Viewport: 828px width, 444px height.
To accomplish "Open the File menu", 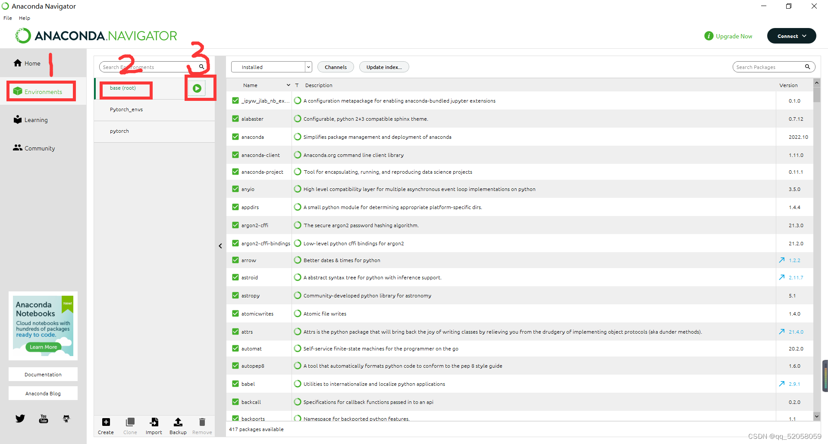I will (8, 18).
